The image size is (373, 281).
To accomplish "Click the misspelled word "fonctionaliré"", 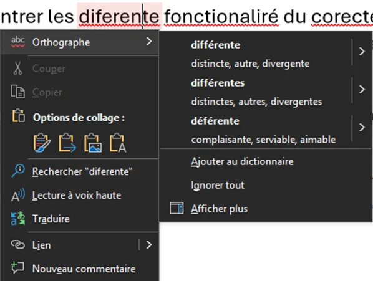I will coord(221,17).
